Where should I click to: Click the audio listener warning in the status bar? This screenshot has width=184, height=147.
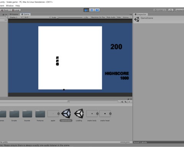tap(35, 145)
